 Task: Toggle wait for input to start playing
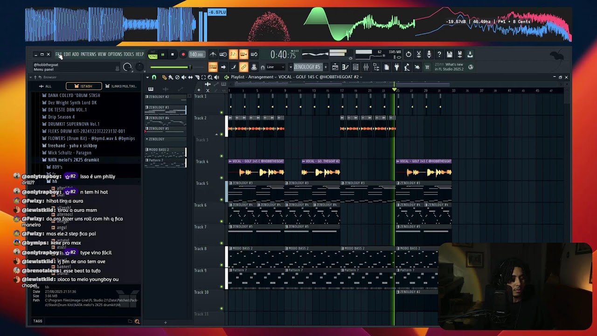[223, 55]
